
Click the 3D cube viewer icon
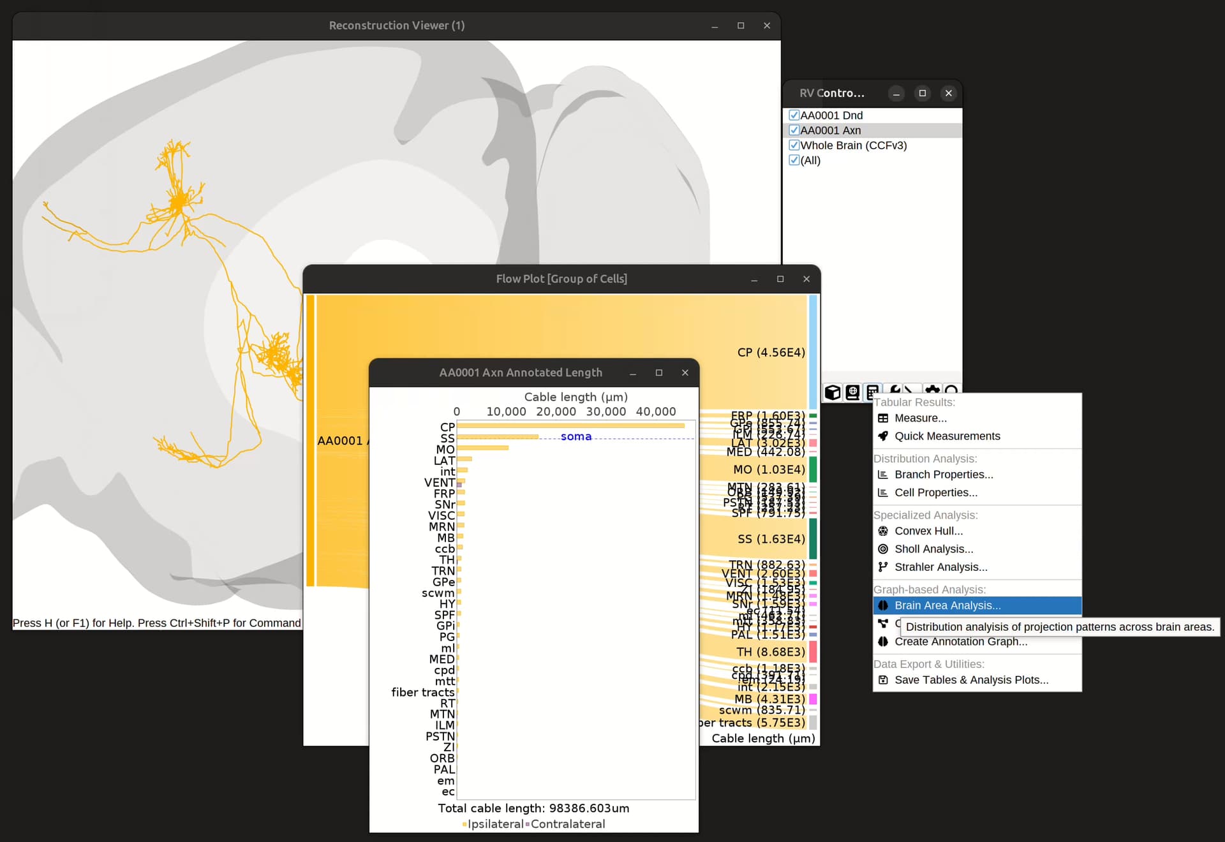pos(833,393)
